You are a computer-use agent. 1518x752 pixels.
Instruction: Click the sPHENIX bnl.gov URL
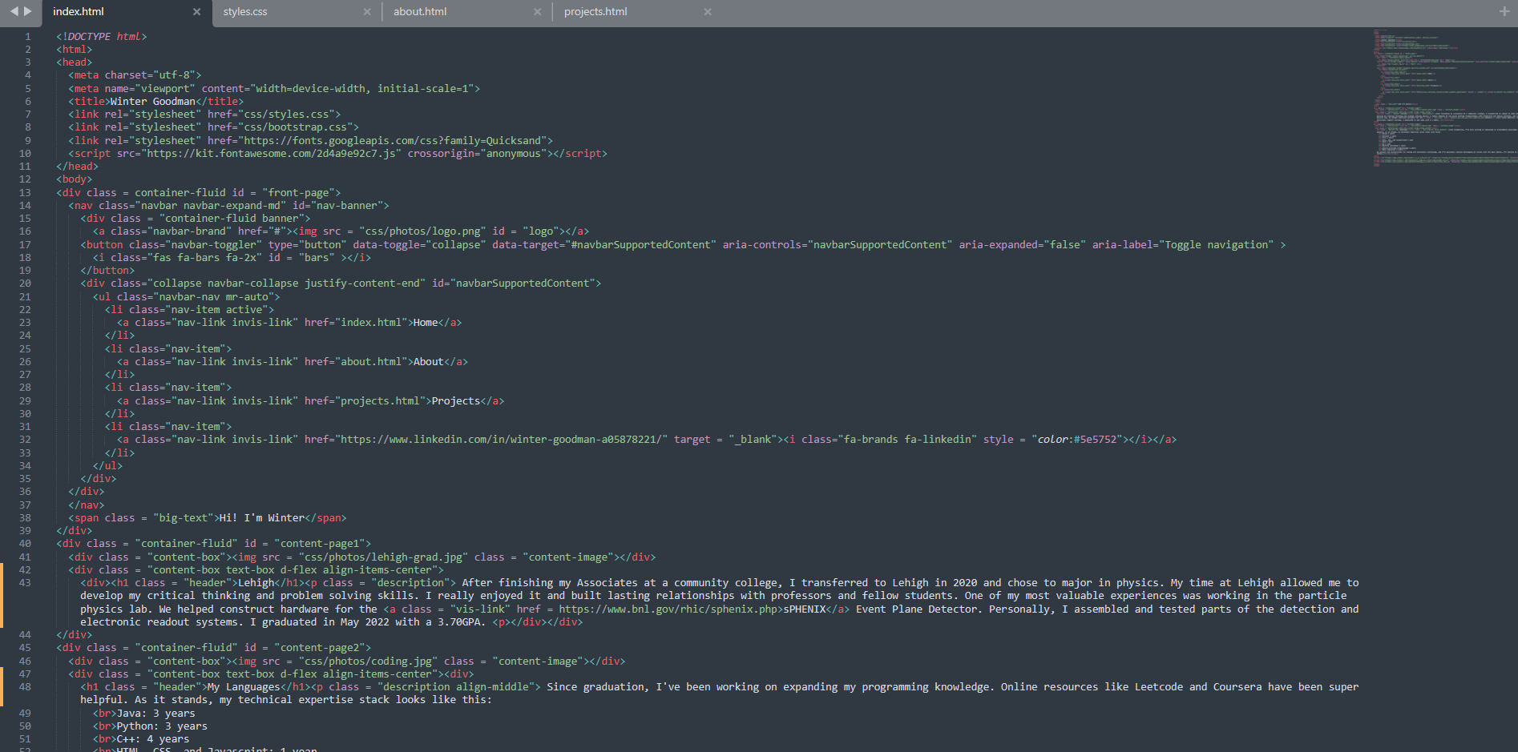(668, 609)
